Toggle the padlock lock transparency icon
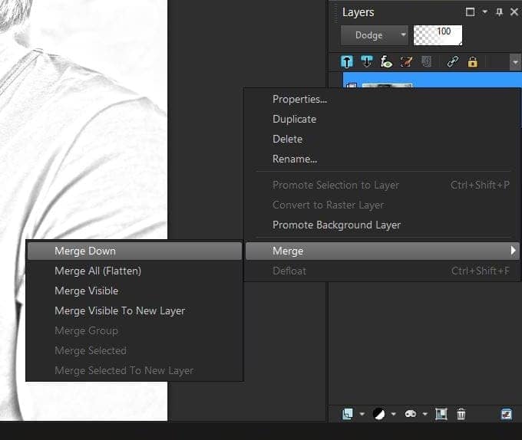This screenshot has height=440, width=522. tap(473, 62)
